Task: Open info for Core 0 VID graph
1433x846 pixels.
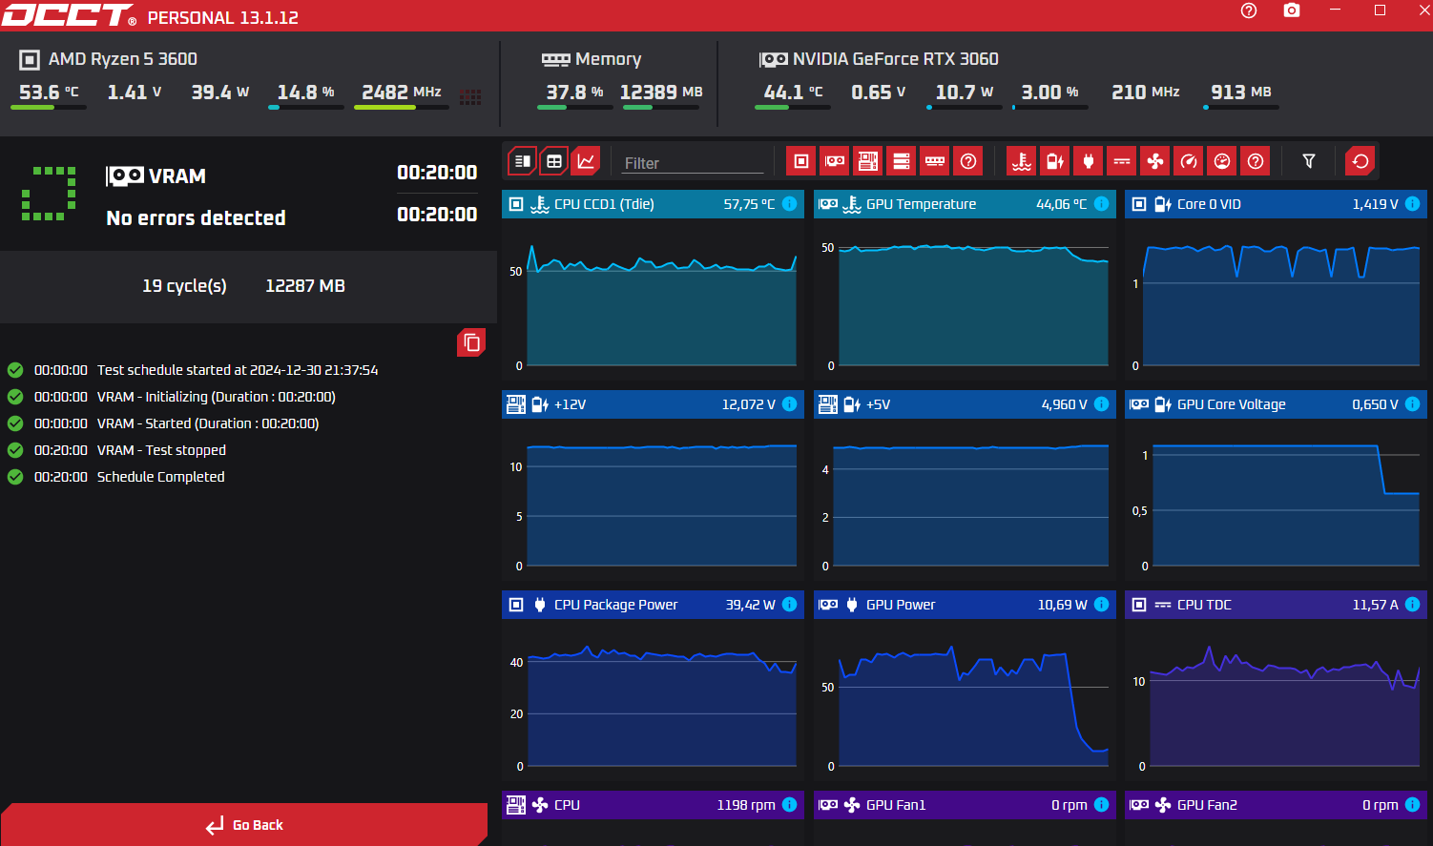Action: (x=1413, y=204)
